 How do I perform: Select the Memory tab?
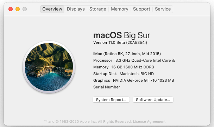(120, 9)
